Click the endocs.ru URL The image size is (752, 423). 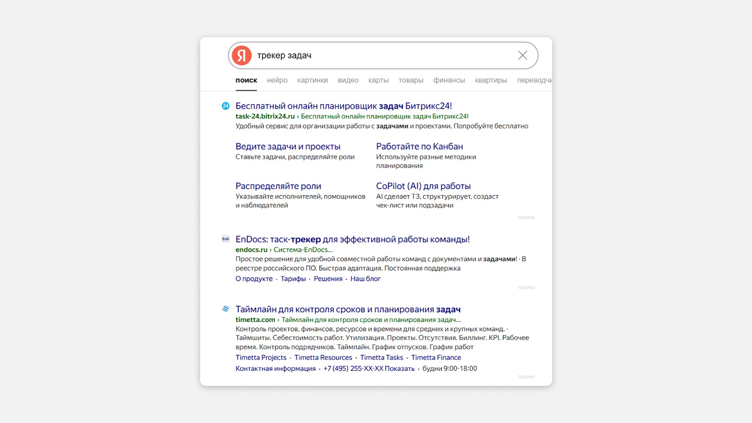(x=251, y=250)
